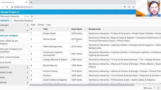The height and width of the screenshot is (90, 161).
Task: Click the 2659 items cell
Action: (x=79, y=33)
